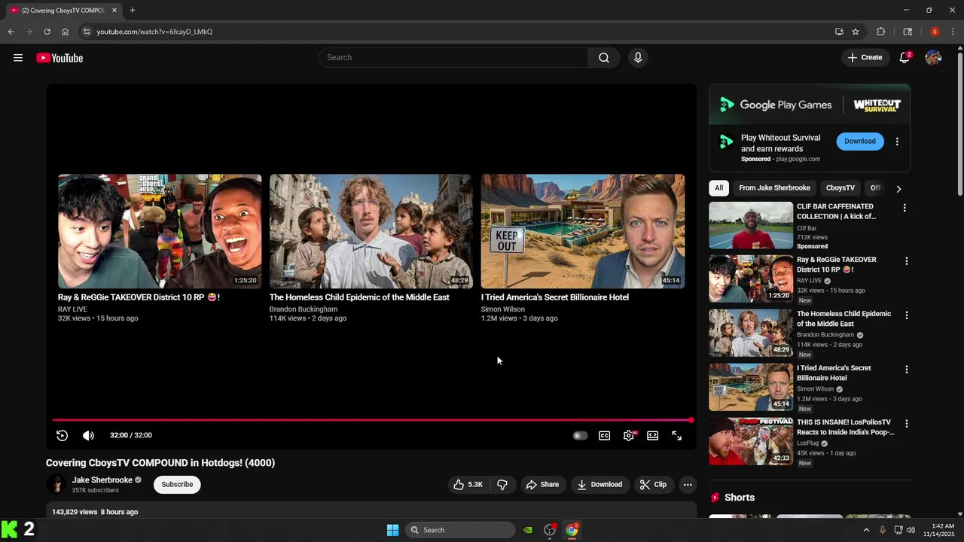This screenshot has width=964, height=542.
Task: Mute the video volume
Action: [88, 435]
